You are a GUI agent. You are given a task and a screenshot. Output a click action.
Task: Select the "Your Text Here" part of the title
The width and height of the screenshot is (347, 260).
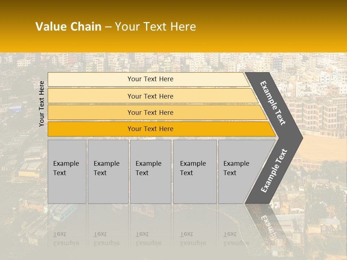(155, 27)
